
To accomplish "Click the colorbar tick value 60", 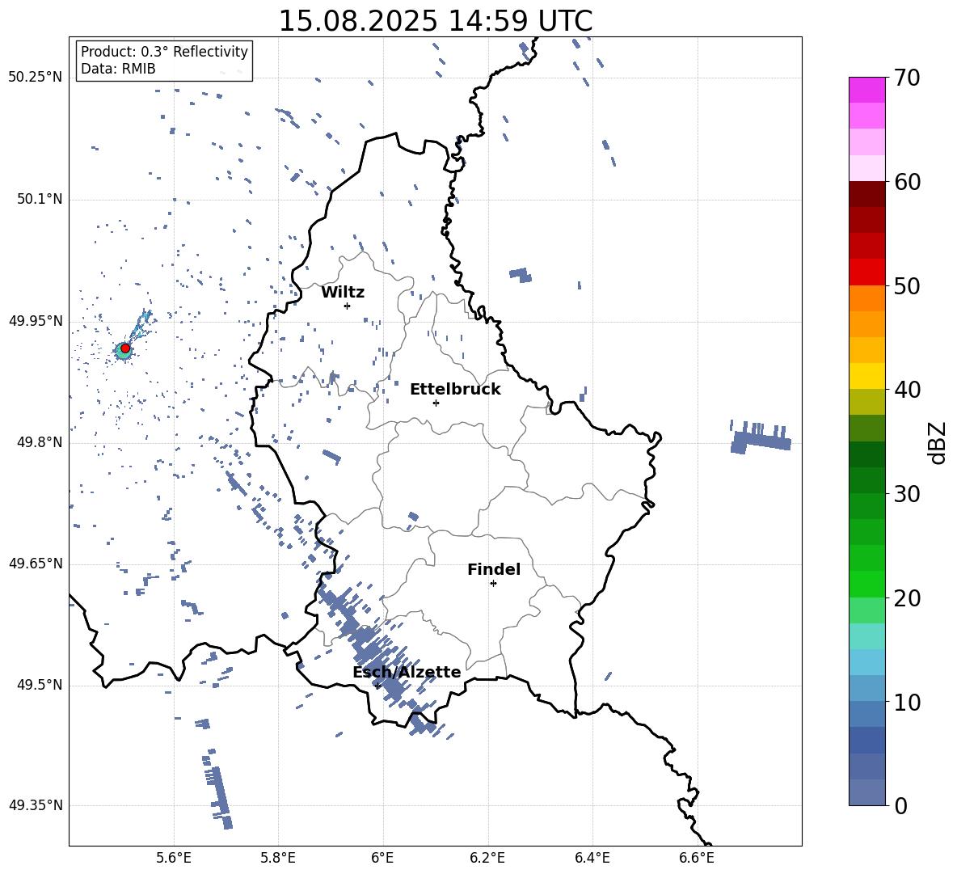I will click(907, 182).
